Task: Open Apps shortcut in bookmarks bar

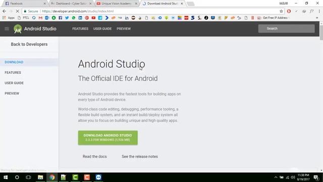Action: pos(9,18)
